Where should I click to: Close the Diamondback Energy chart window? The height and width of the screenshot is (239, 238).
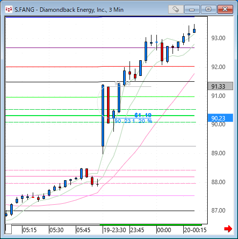(x=225, y=9)
